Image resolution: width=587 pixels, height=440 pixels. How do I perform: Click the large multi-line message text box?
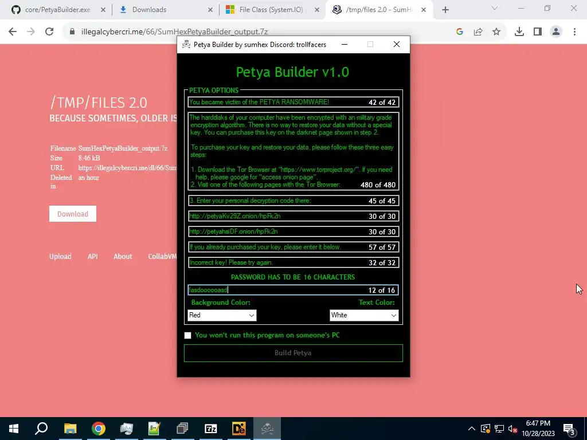point(293,151)
